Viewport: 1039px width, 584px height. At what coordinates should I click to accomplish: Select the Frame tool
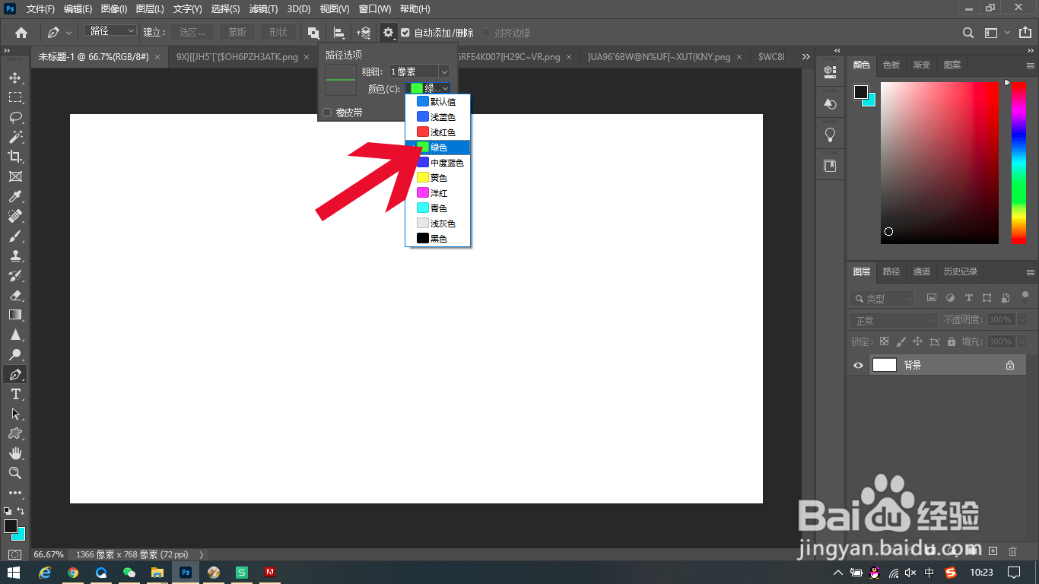(14, 176)
